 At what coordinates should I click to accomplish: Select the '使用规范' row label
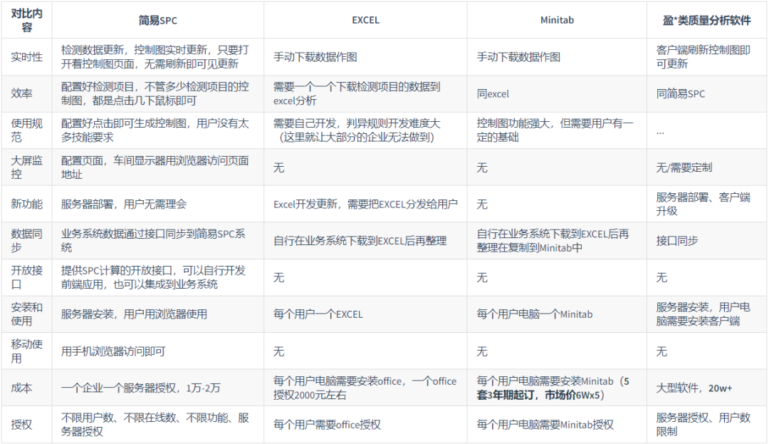click(27, 130)
